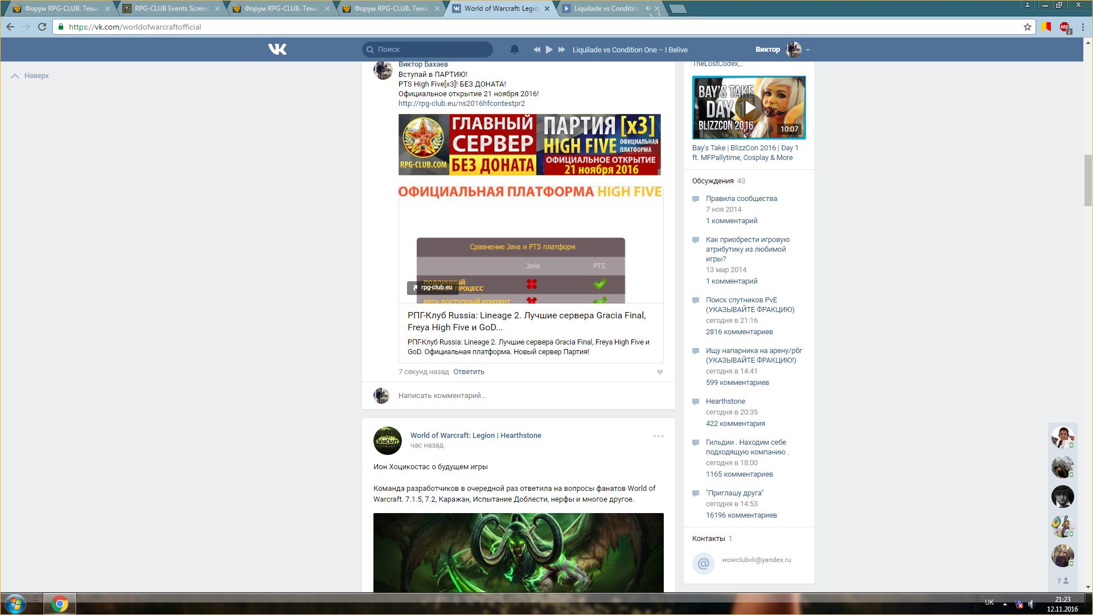Bookmark this page with star icon
The height and width of the screenshot is (615, 1093).
click(x=1027, y=27)
